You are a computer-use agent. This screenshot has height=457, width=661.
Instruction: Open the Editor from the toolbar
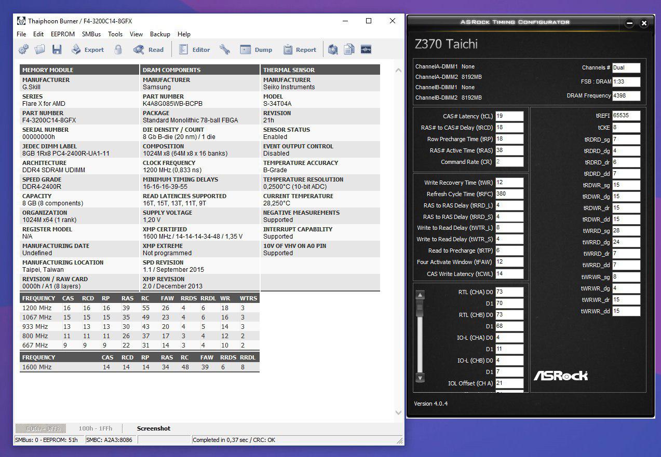click(194, 50)
